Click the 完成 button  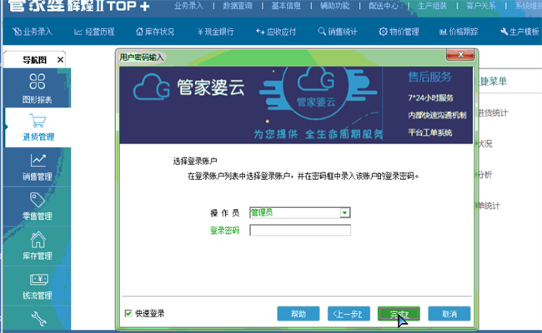399,314
